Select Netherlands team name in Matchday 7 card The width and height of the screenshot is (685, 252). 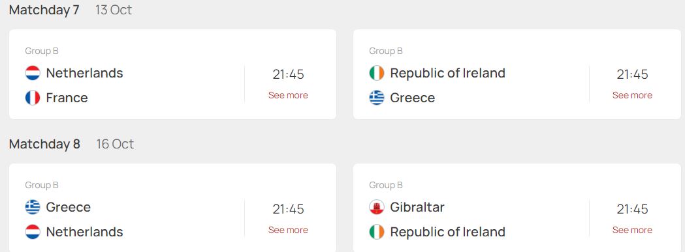pos(85,73)
